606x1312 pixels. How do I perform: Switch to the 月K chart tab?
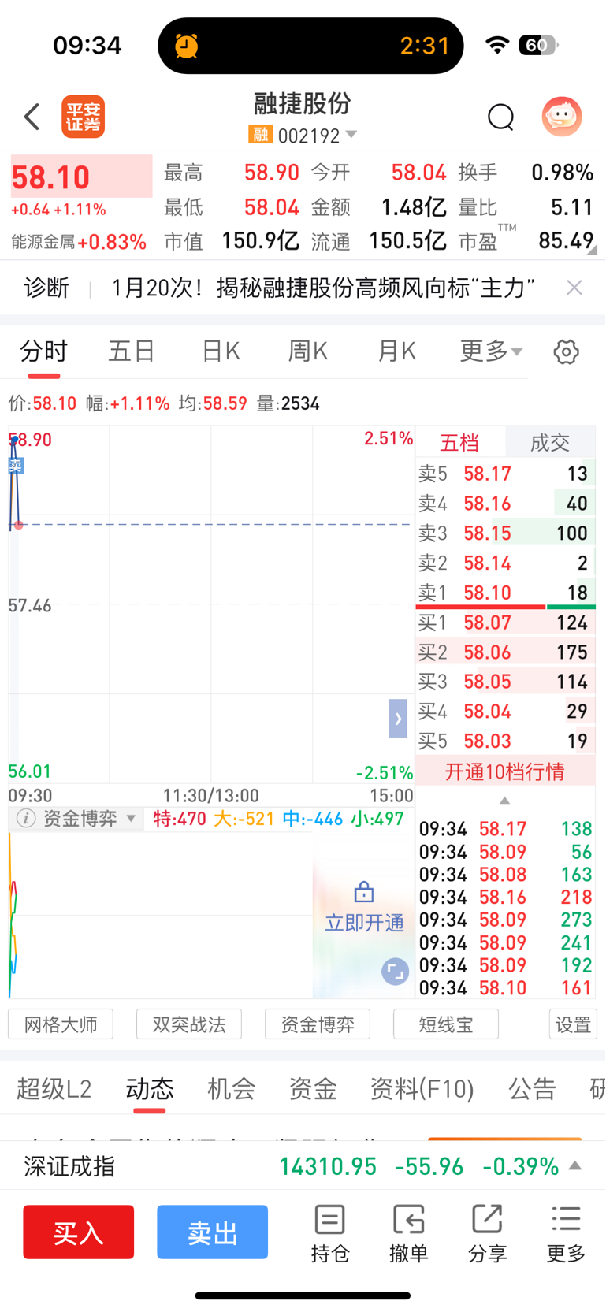396,351
